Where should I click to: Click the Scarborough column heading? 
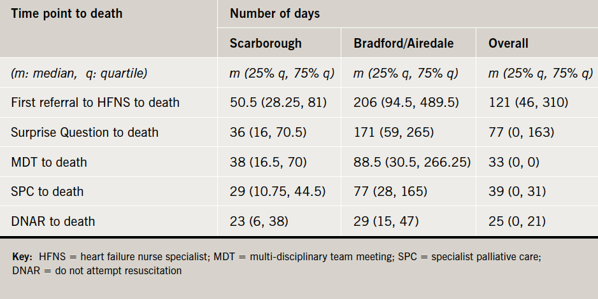266,44
